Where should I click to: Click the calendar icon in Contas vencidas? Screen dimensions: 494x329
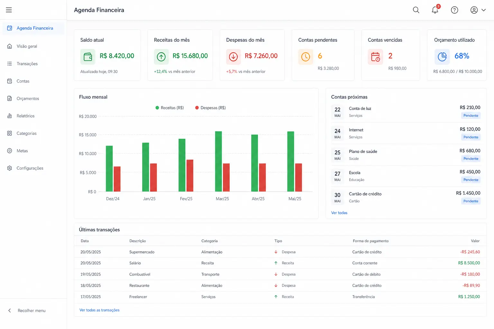pos(375,57)
